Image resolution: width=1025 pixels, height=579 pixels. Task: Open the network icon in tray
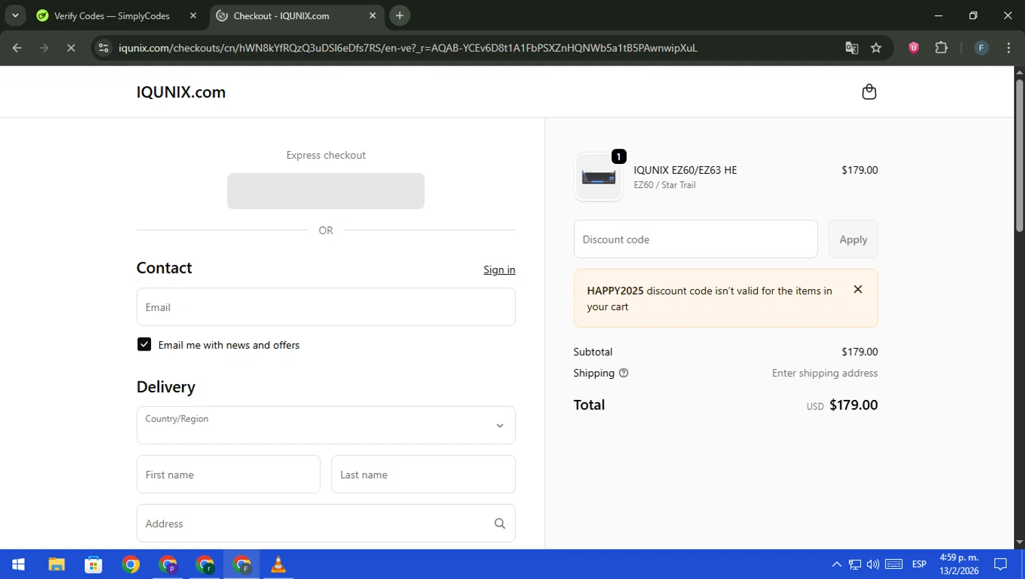tap(855, 565)
